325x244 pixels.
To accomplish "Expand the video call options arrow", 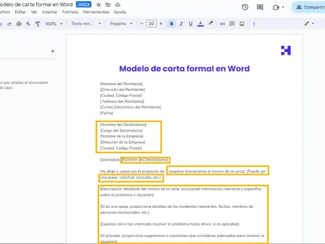I will pos(283,7).
